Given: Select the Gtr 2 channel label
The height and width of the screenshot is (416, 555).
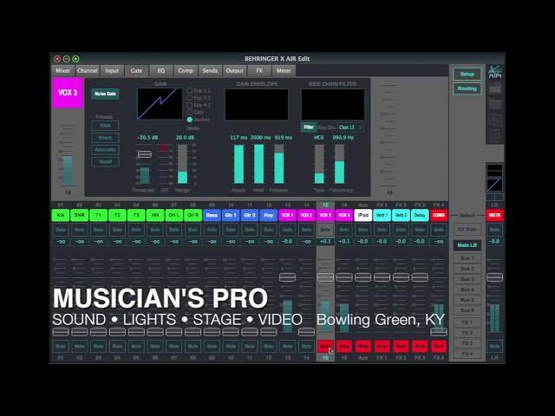Looking at the screenshot, I should point(250,215).
